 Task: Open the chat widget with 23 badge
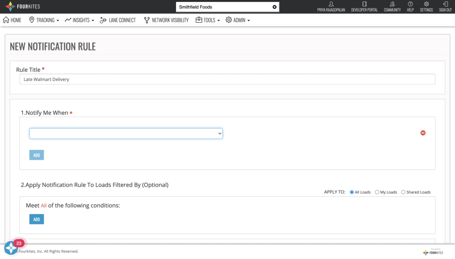(x=11, y=248)
